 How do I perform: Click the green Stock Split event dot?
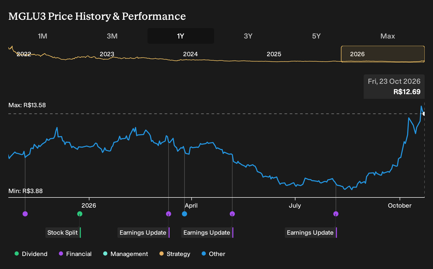[80, 214]
